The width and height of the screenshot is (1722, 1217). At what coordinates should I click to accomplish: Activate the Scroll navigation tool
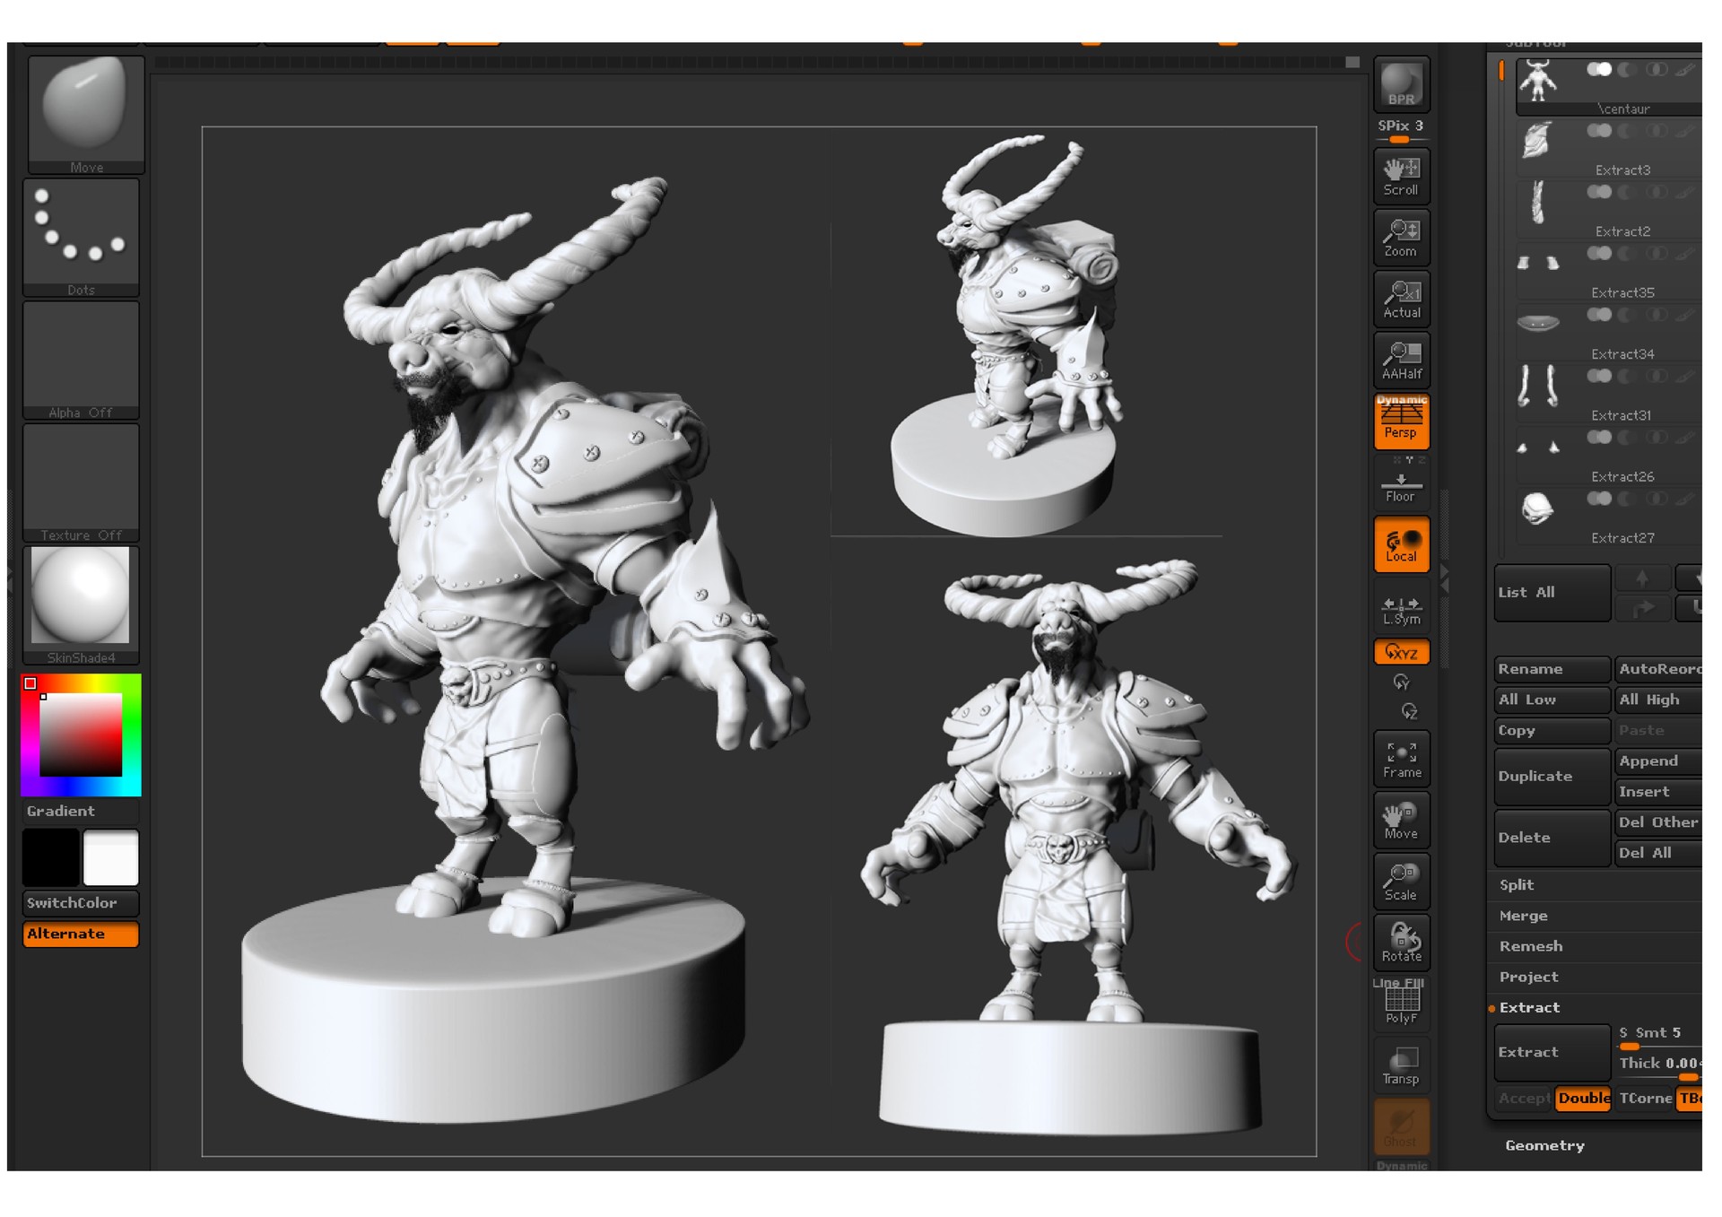click(x=1400, y=175)
